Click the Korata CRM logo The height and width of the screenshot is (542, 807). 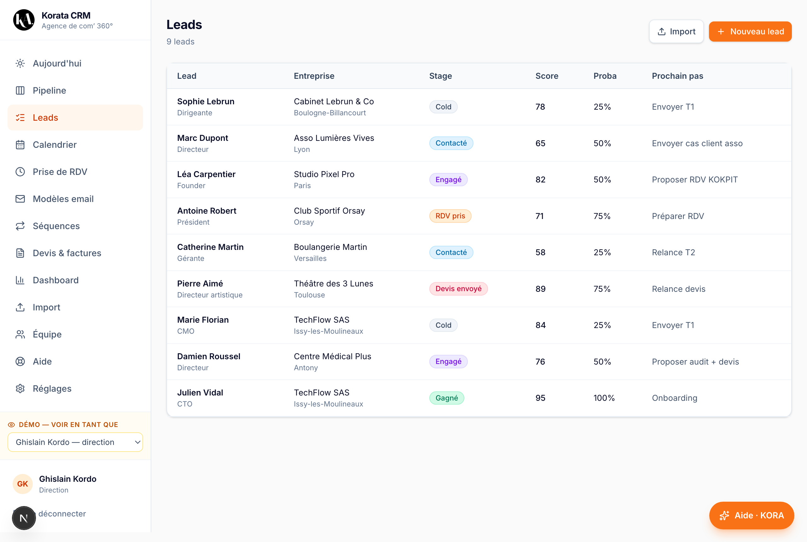pos(24,20)
